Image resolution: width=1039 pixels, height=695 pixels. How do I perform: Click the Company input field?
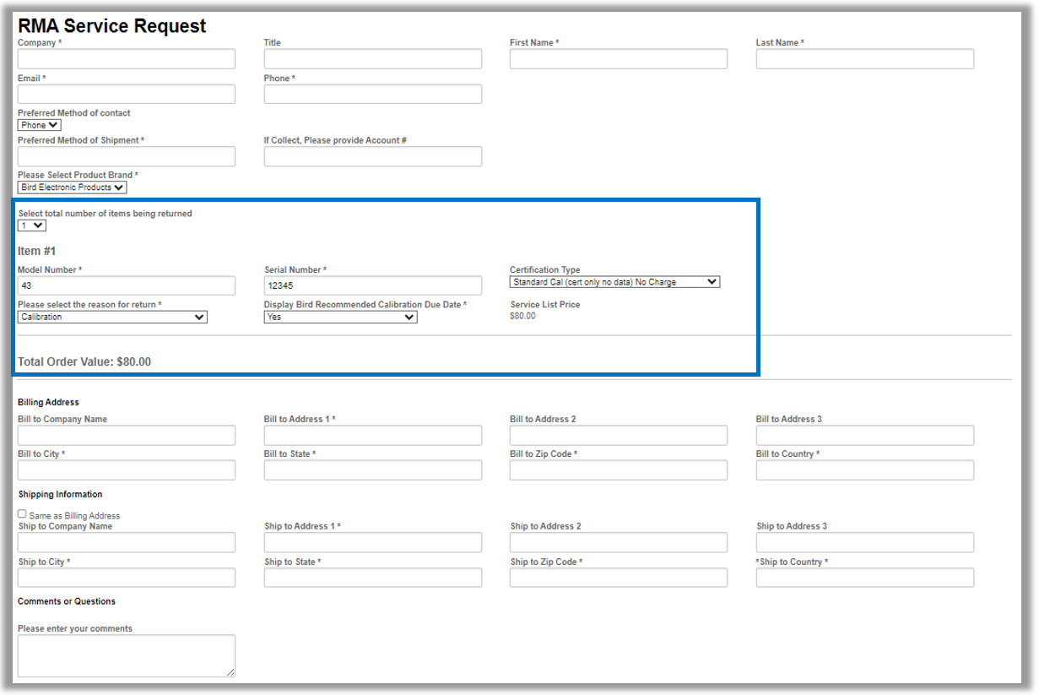127,59
